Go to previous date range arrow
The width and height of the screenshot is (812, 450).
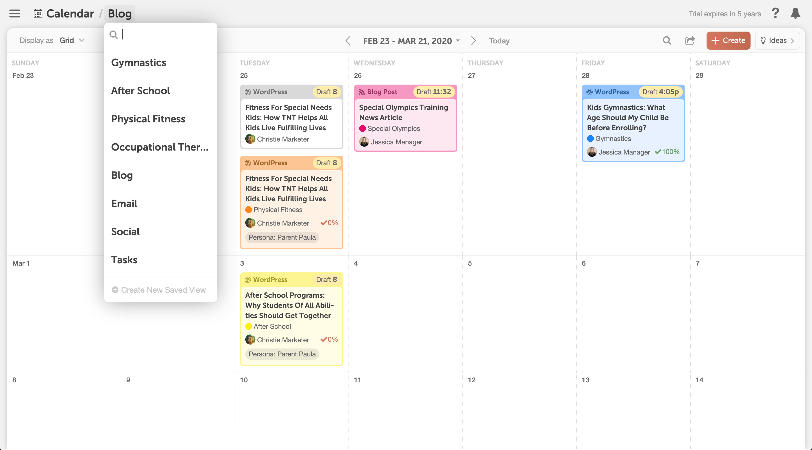348,41
